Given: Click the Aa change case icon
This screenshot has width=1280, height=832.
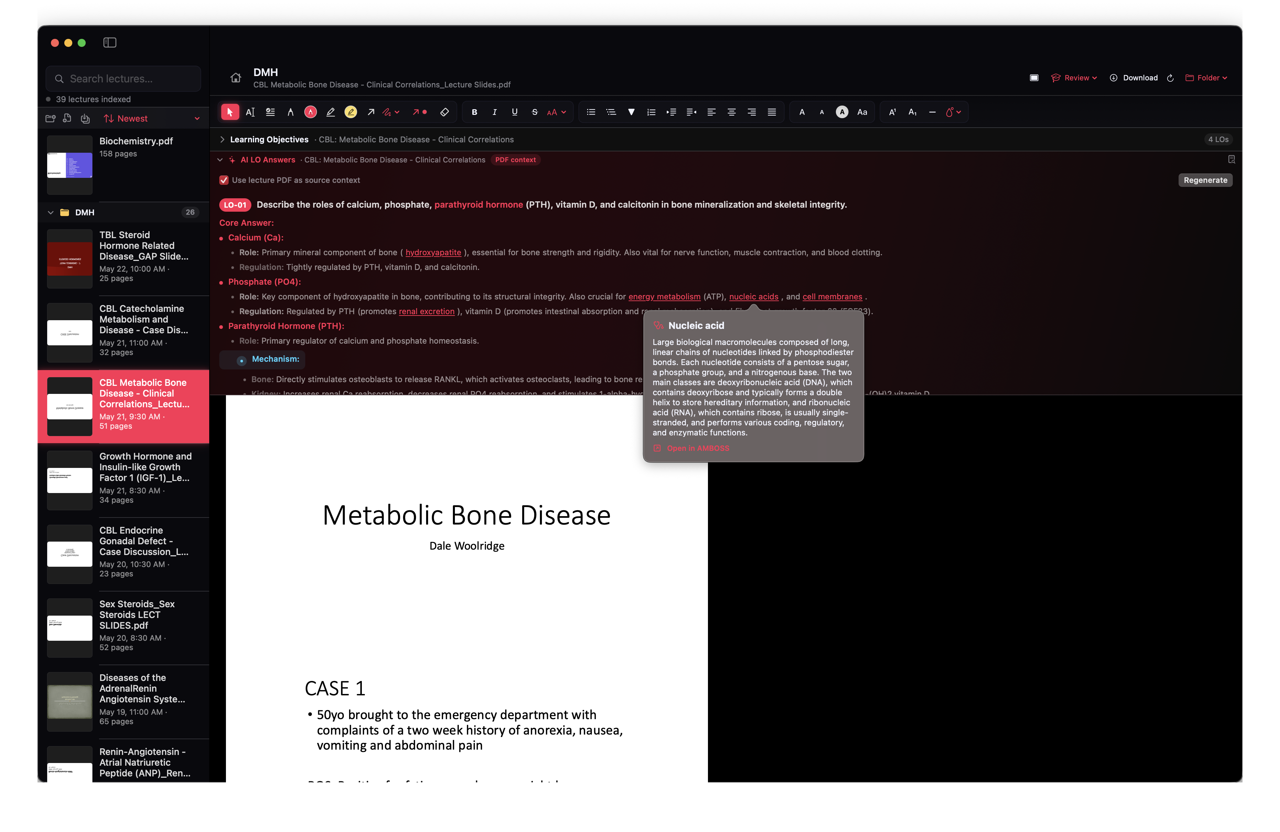Looking at the screenshot, I should [x=862, y=112].
